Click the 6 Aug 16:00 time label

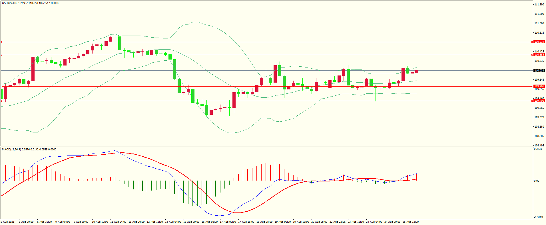(x=44, y=222)
